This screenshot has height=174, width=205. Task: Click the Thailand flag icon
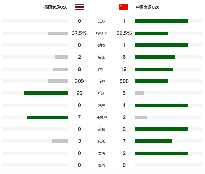pos(80,7)
